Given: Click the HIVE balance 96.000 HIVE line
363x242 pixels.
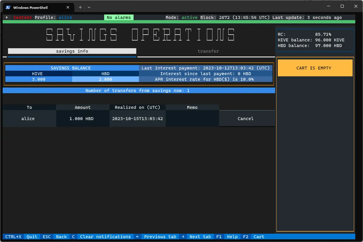Looking at the screenshot, I should (311, 40).
